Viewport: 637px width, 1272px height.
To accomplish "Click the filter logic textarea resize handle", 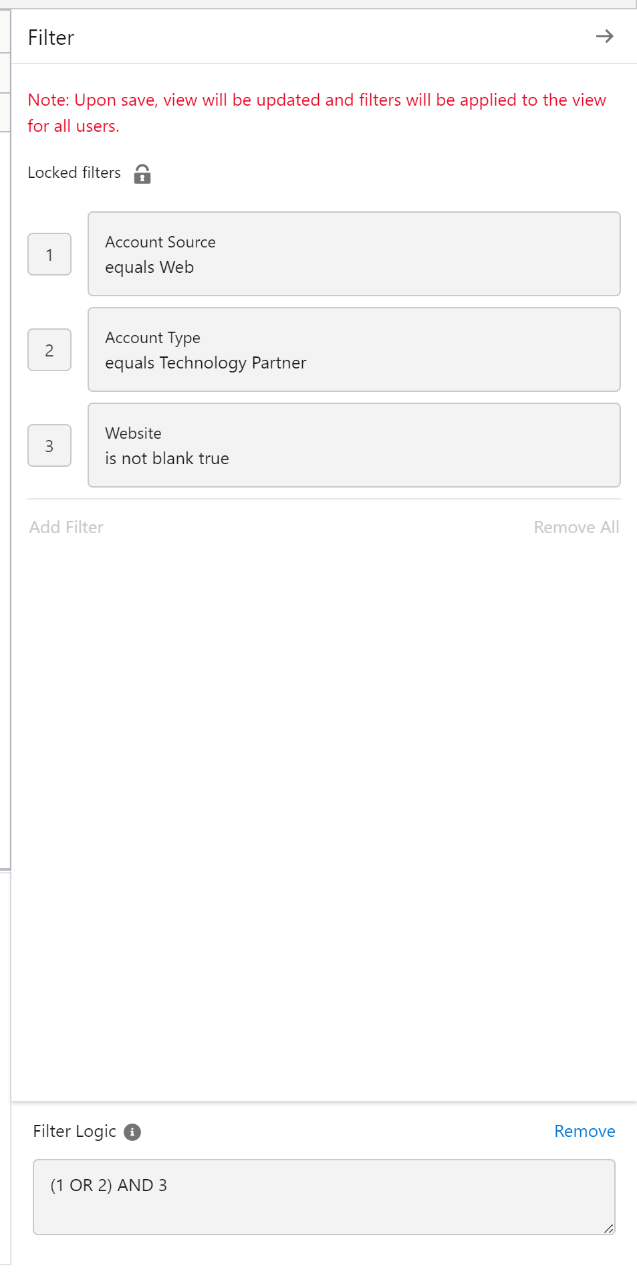I will click(x=608, y=1229).
